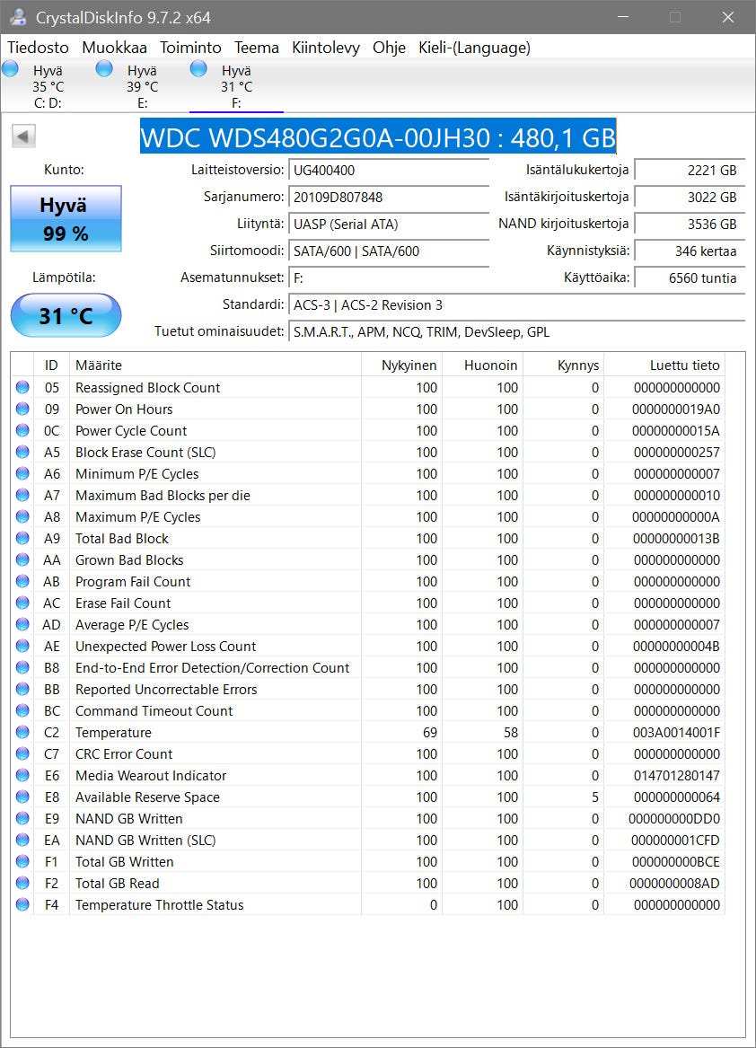Screen dimensions: 756x1048
Task: Click the Liityntä field UASP (Serial ATA)
Action: (389, 224)
